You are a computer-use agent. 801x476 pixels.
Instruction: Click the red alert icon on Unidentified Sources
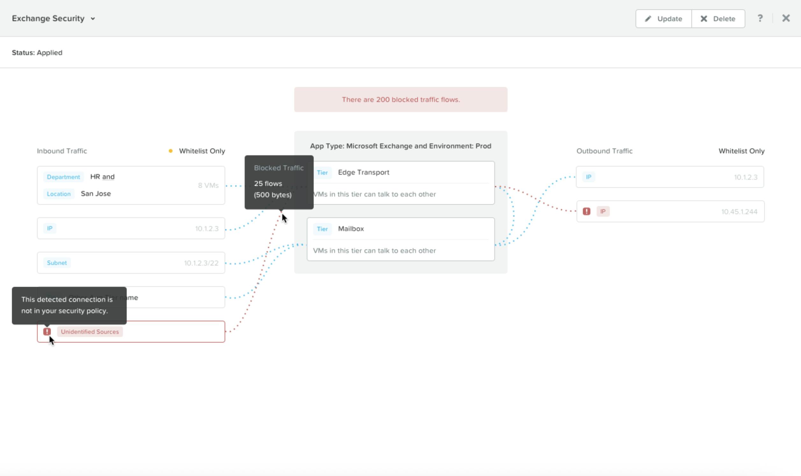click(47, 331)
